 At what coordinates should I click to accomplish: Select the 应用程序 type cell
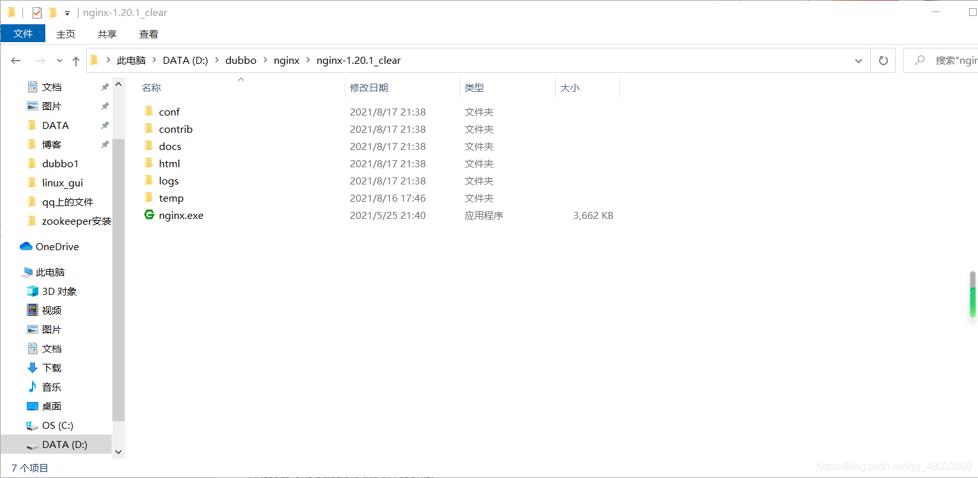tap(484, 216)
